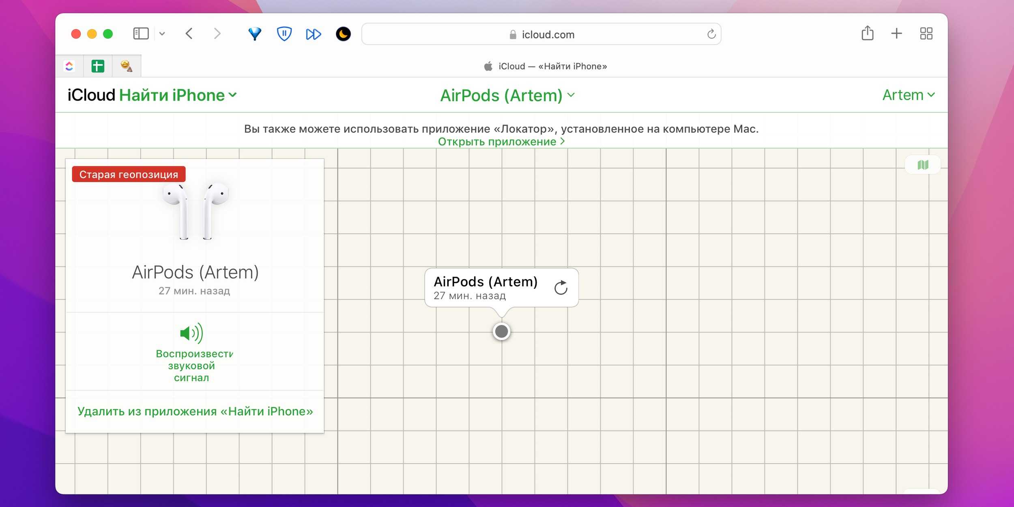Open the shield extension icon
Image resolution: width=1014 pixels, height=507 pixels.
(284, 34)
